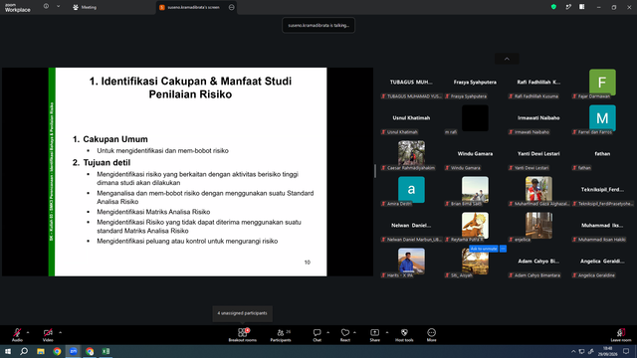Click Yanti Dewi Lestari participant name
The height and width of the screenshot is (358, 637).
pyautogui.click(x=538, y=153)
